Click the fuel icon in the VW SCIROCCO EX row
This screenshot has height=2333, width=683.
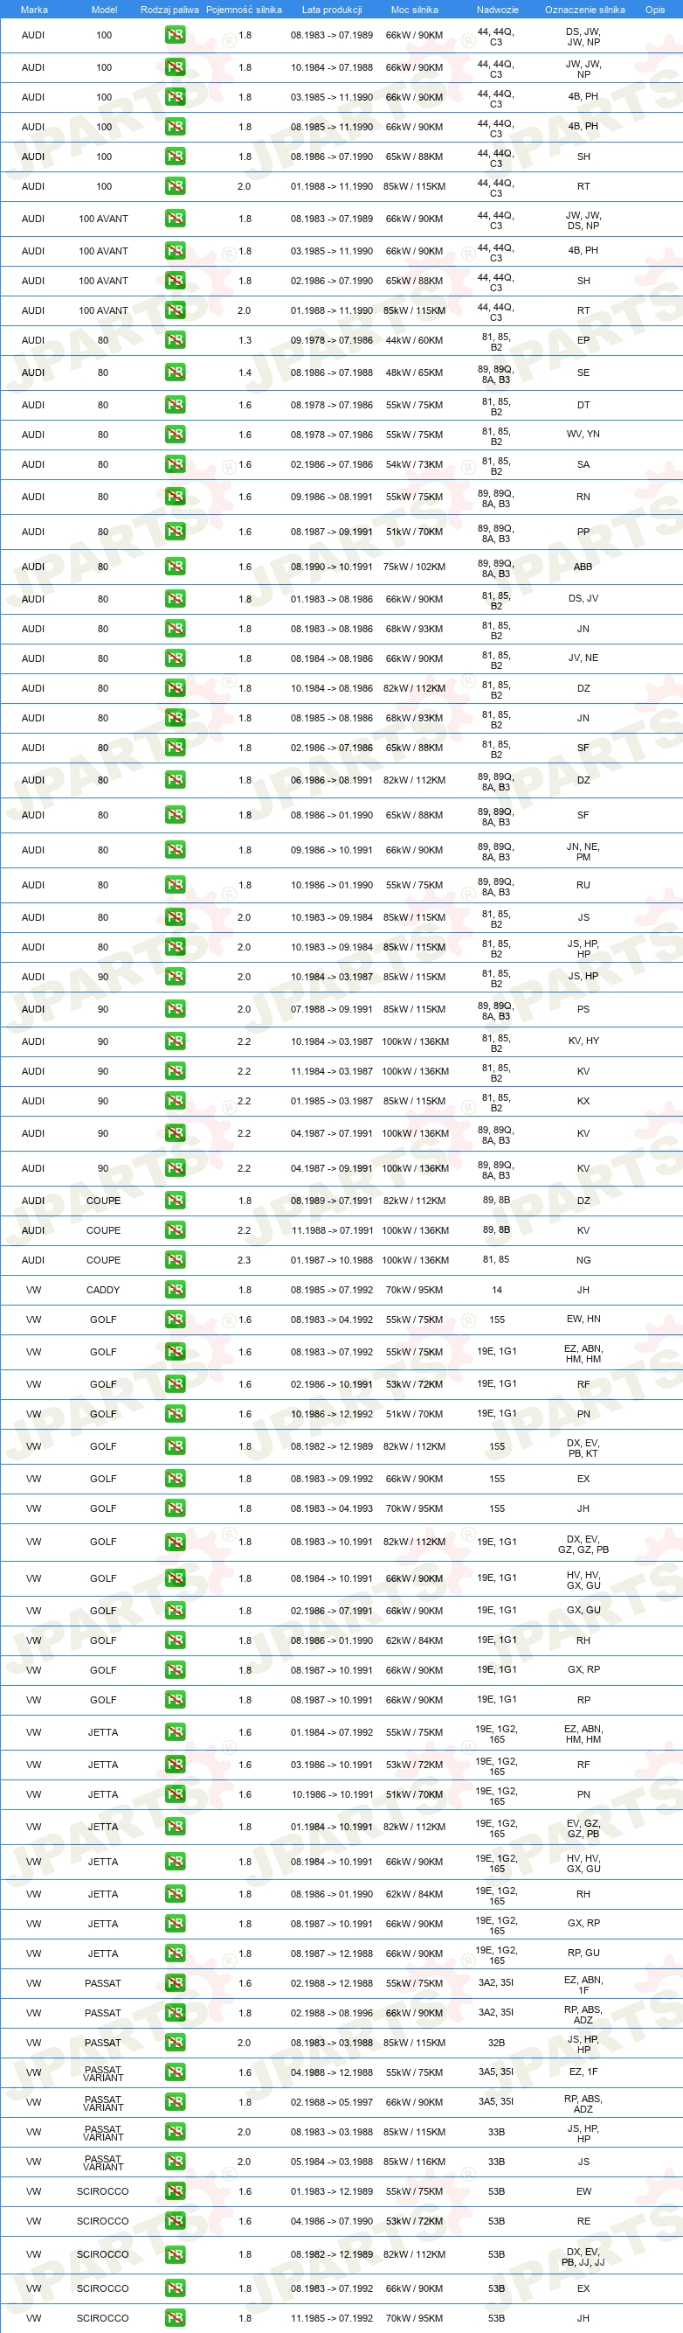[176, 2288]
